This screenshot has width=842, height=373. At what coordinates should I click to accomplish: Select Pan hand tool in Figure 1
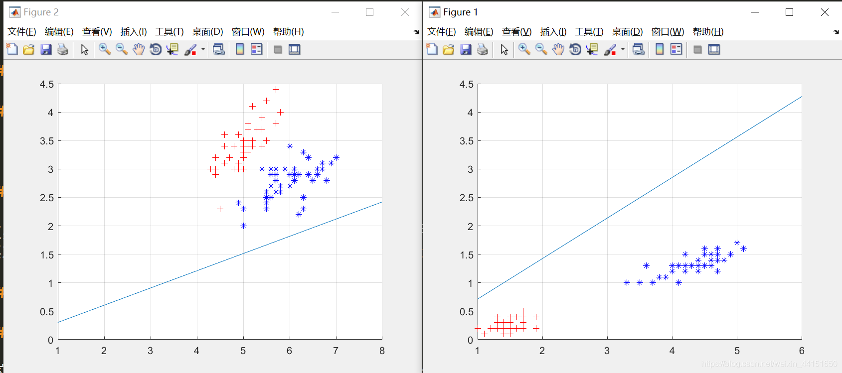tap(558, 49)
